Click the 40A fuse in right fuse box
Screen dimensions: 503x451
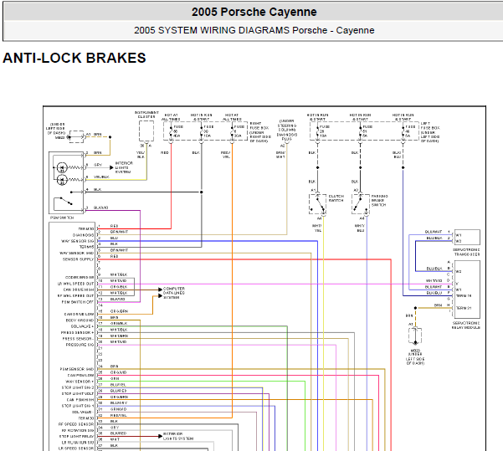(x=176, y=131)
